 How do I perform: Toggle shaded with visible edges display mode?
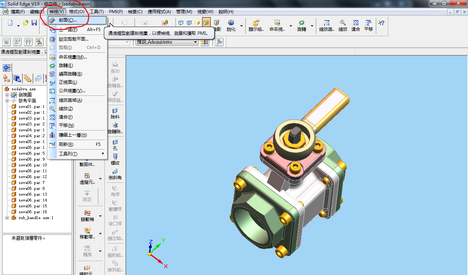pyautogui.click(x=206, y=23)
